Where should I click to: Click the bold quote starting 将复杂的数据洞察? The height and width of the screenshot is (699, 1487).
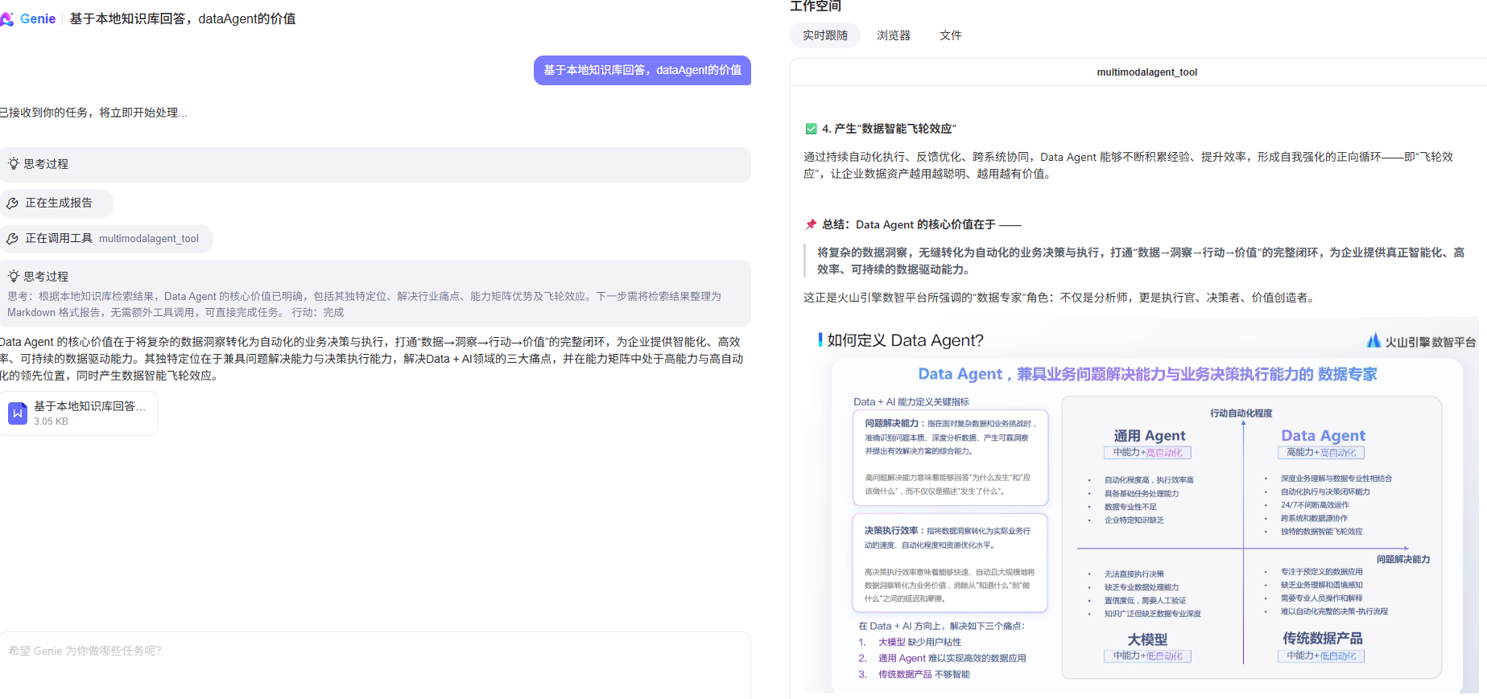1141,261
